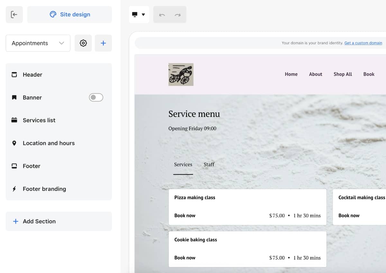The width and height of the screenshot is (386, 273).
Task: Click the Location pin icon
Action: pyautogui.click(x=14, y=143)
